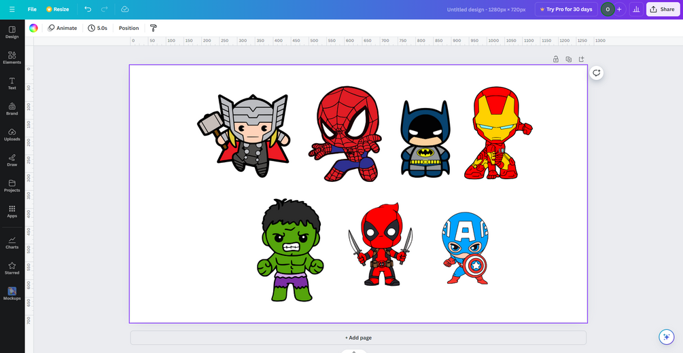The width and height of the screenshot is (683, 353).
Task: Undo the last action
Action: click(88, 9)
